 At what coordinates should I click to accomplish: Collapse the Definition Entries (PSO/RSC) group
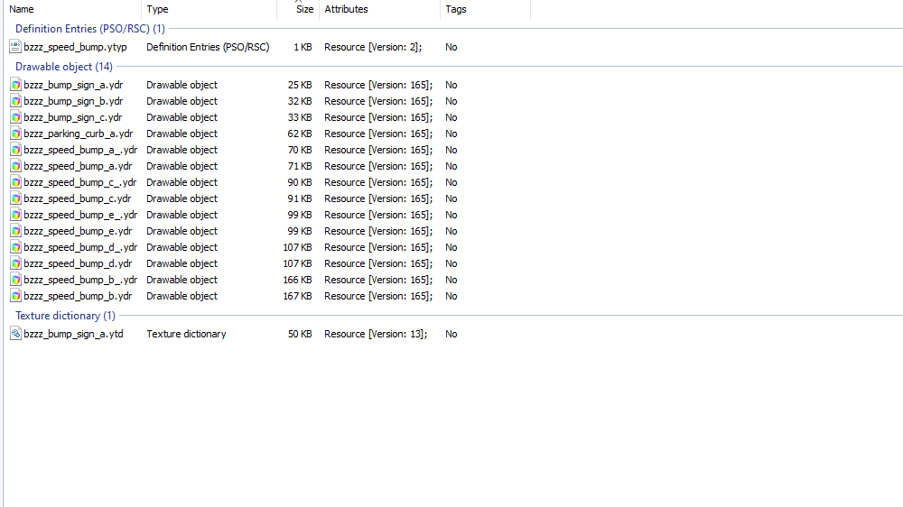[89, 29]
